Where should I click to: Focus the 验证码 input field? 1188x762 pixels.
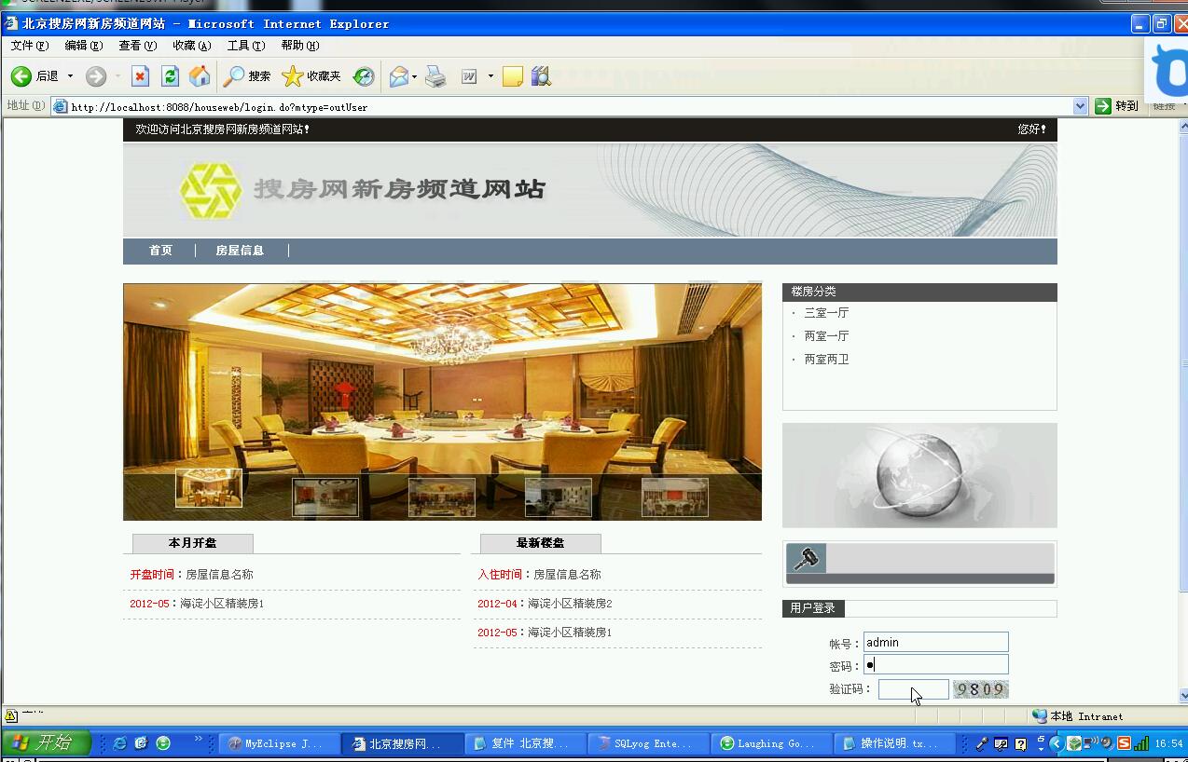coord(913,689)
